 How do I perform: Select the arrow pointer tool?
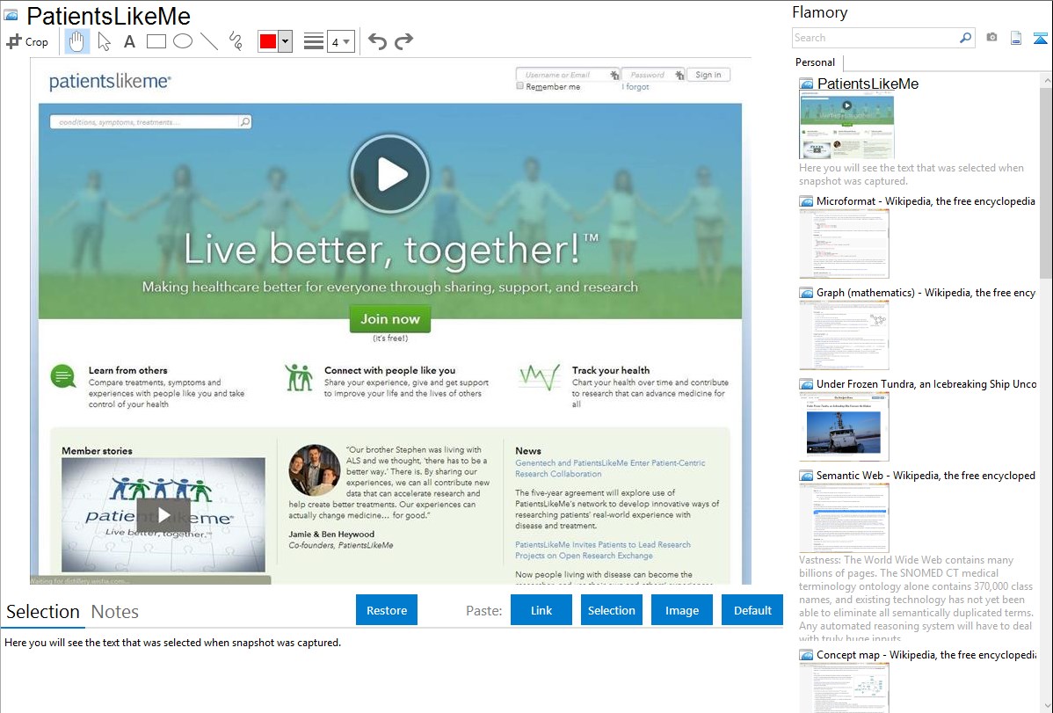tap(104, 41)
